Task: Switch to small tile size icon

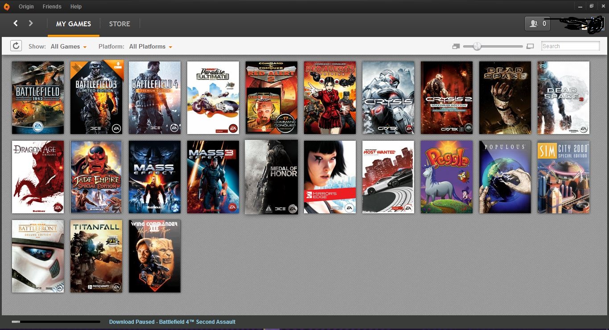Action: pyautogui.click(x=456, y=46)
